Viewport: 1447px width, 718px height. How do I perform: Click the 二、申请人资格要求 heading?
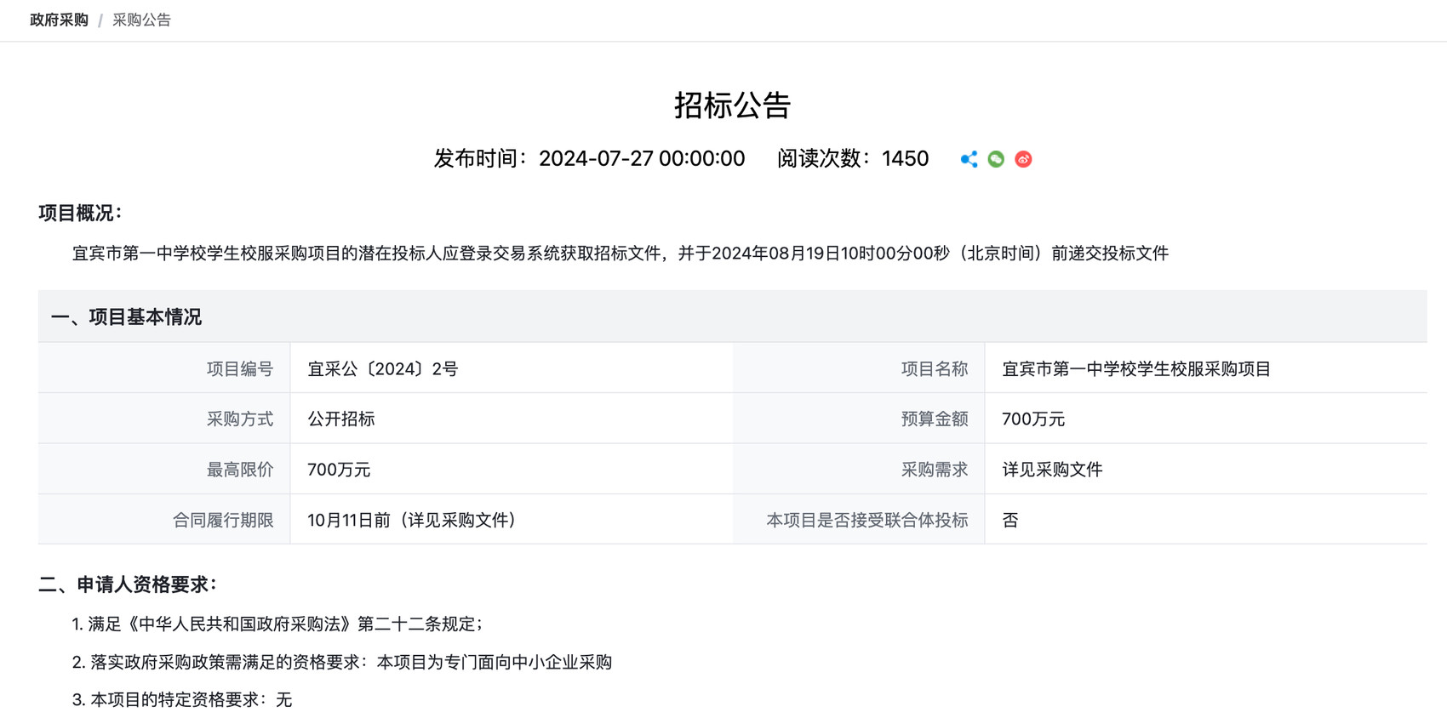pos(128,584)
